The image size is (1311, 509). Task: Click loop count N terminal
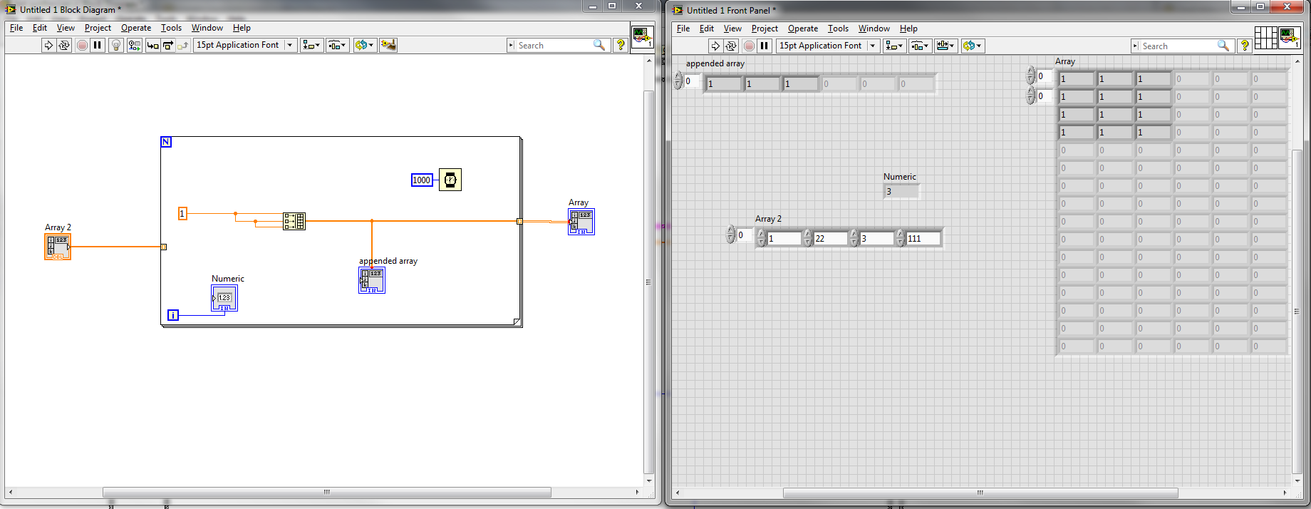click(x=166, y=142)
